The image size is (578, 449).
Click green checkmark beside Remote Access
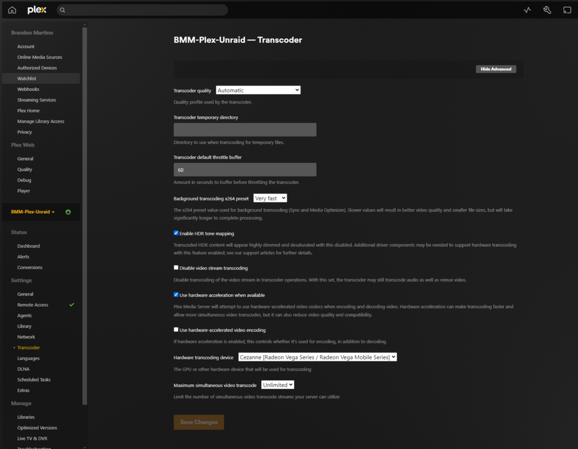72,305
